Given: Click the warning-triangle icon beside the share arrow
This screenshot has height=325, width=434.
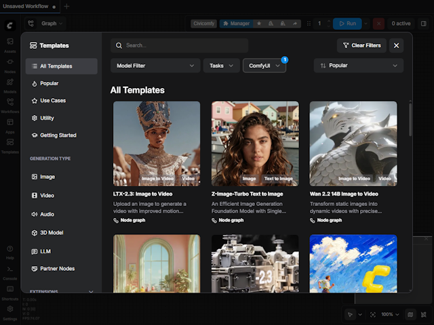Looking at the screenshot, I should (x=283, y=24).
